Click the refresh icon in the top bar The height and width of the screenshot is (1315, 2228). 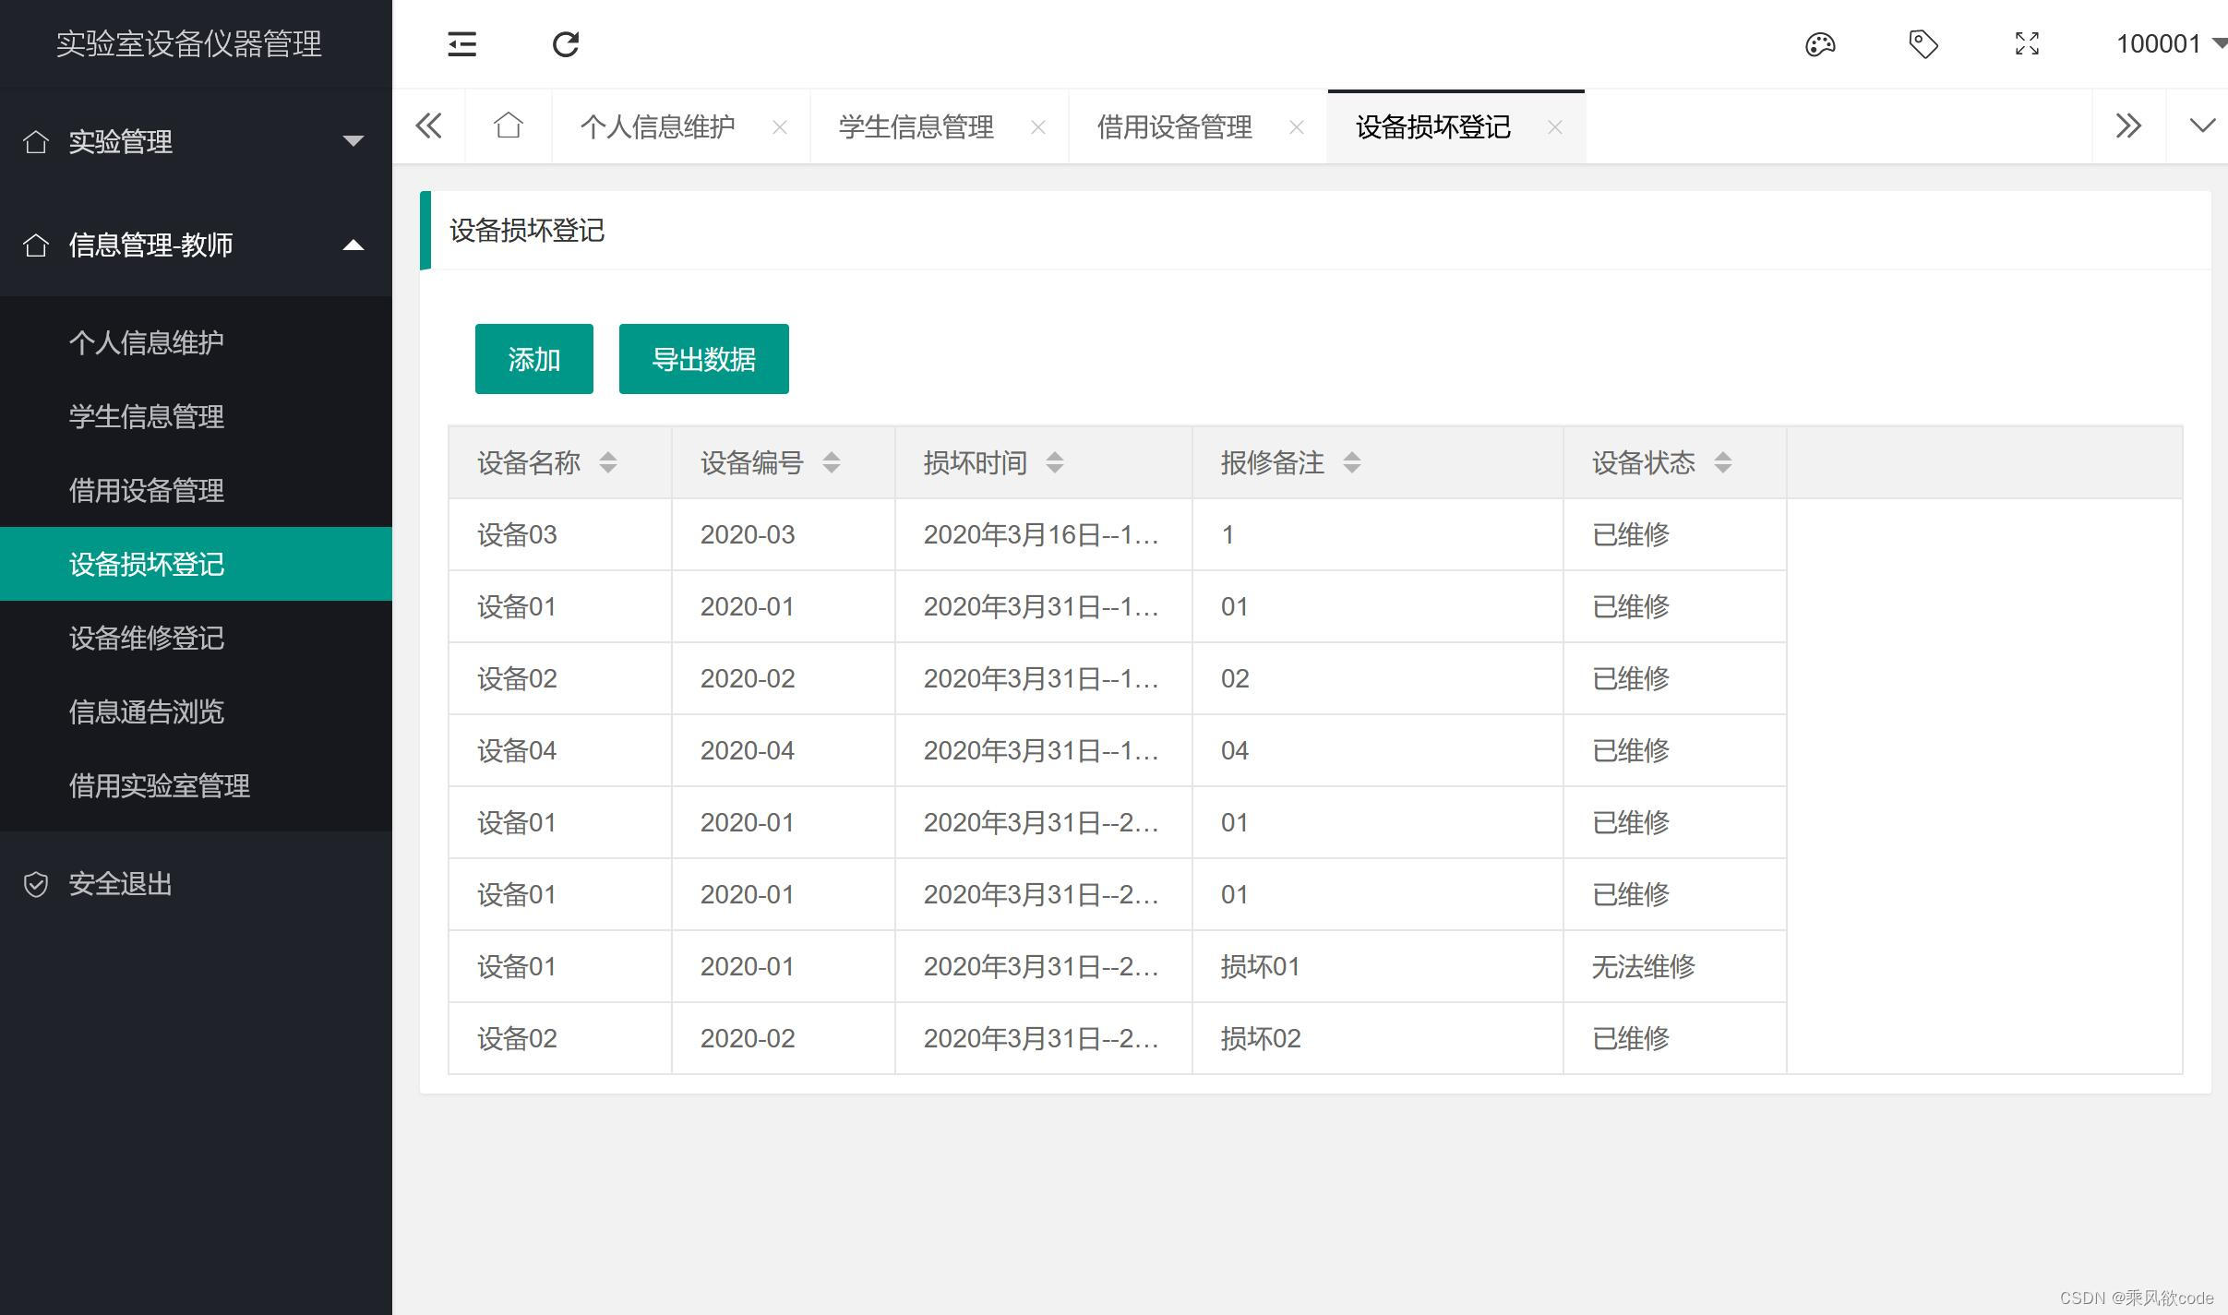pyautogui.click(x=565, y=44)
